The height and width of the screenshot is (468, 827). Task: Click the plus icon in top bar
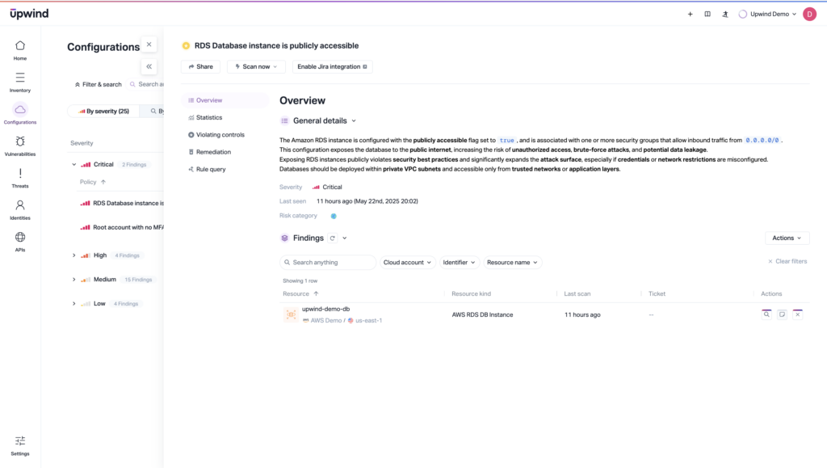pos(690,15)
